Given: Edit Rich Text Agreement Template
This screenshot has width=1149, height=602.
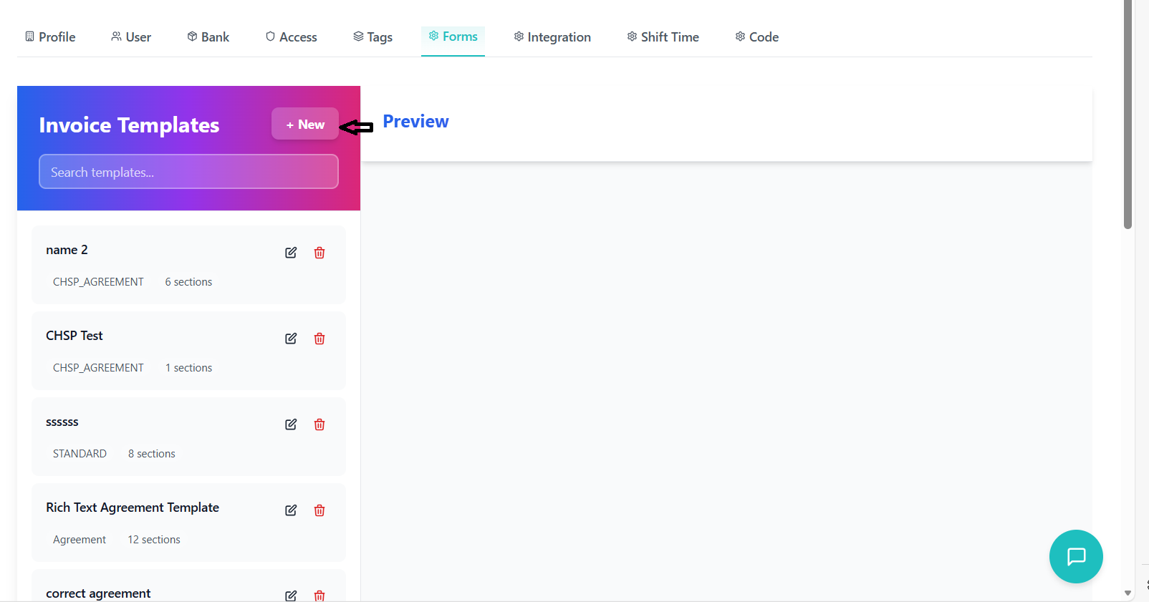Looking at the screenshot, I should point(291,510).
